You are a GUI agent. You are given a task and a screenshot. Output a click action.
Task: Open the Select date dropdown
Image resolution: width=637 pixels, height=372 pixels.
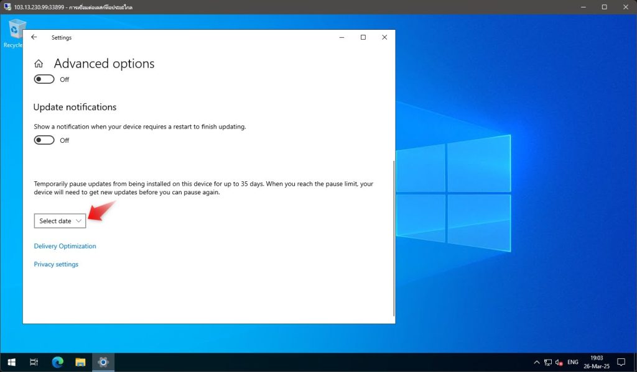click(60, 220)
